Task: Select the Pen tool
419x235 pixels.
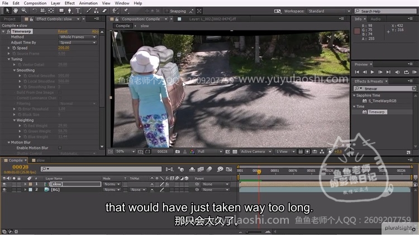Action: tap(70, 11)
